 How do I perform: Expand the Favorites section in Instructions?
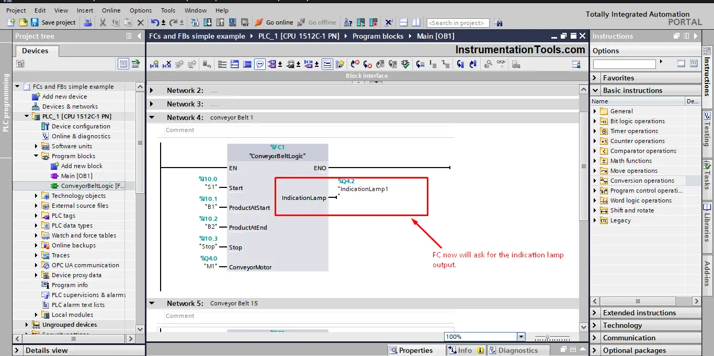pyautogui.click(x=595, y=78)
